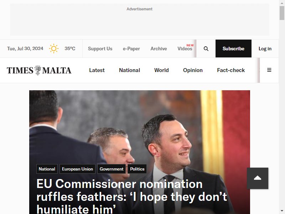Screen dimensions: 285x214
Task: Click the browser scrollbar down arrow
Action: (282, 211)
